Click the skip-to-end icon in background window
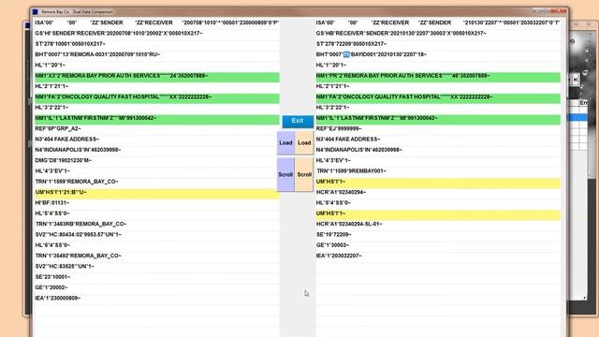Screen dimensions: 599x337 click(x=576, y=80)
